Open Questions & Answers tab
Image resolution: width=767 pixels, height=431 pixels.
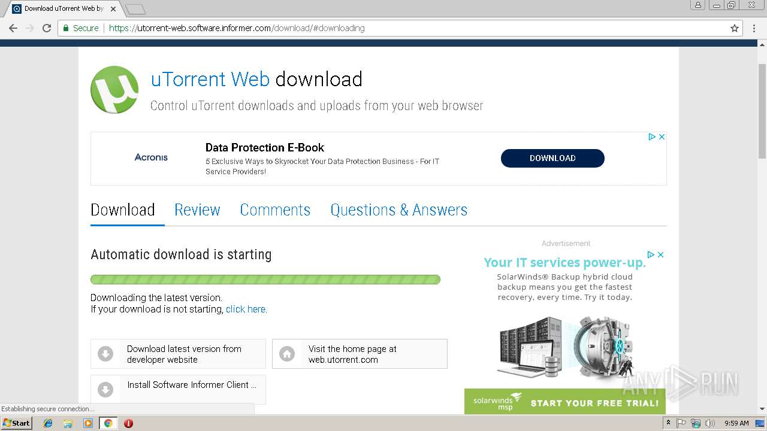pyautogui.click(x=398, y=210)
